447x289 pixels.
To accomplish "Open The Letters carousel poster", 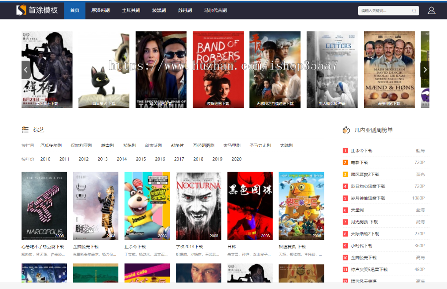I will click(332, 70).
